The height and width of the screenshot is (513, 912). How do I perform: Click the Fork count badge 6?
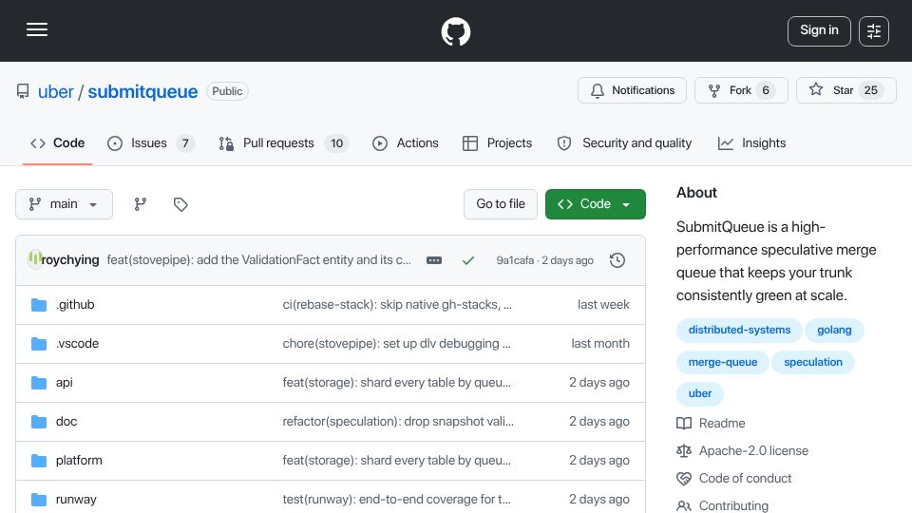tap(766, 90)
